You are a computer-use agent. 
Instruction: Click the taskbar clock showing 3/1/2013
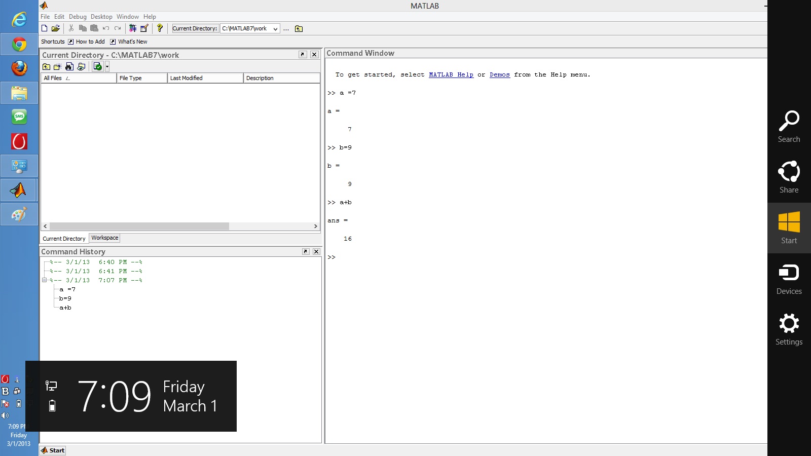coord(18,435)
